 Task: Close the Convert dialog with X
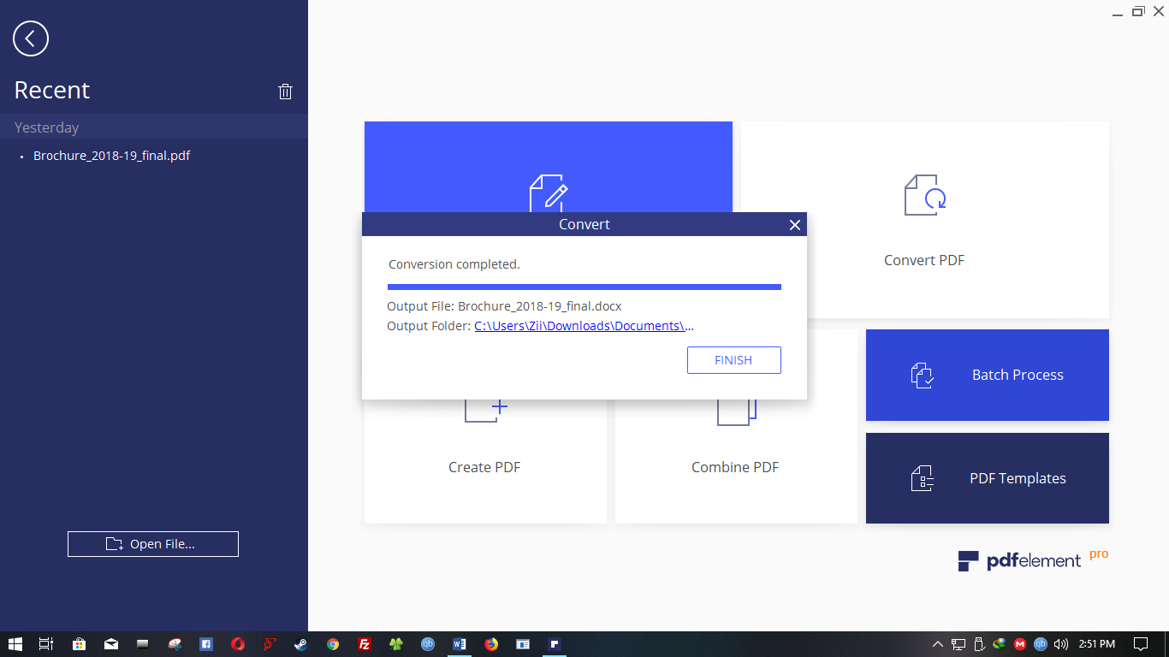(x=795, y=225)
